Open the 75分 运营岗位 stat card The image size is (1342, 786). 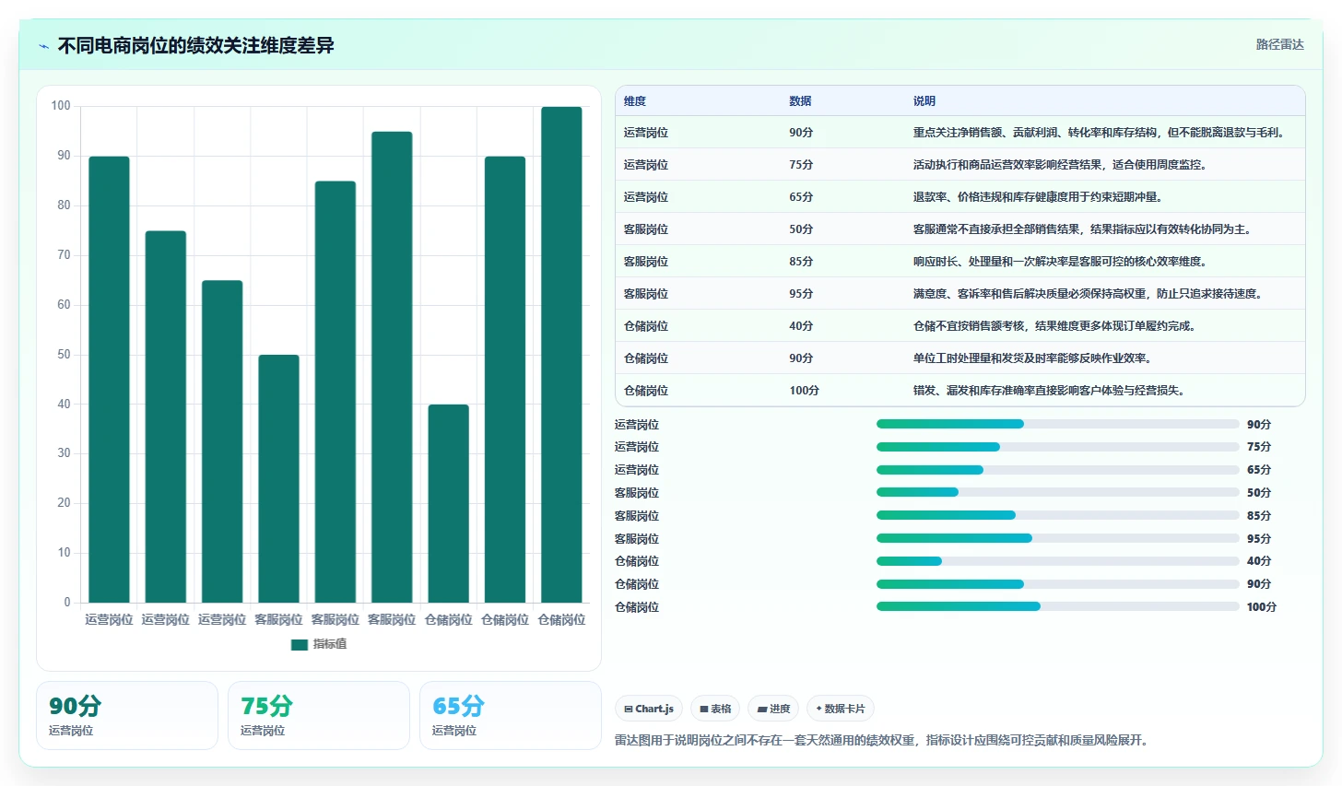click(x=319, y=716)
